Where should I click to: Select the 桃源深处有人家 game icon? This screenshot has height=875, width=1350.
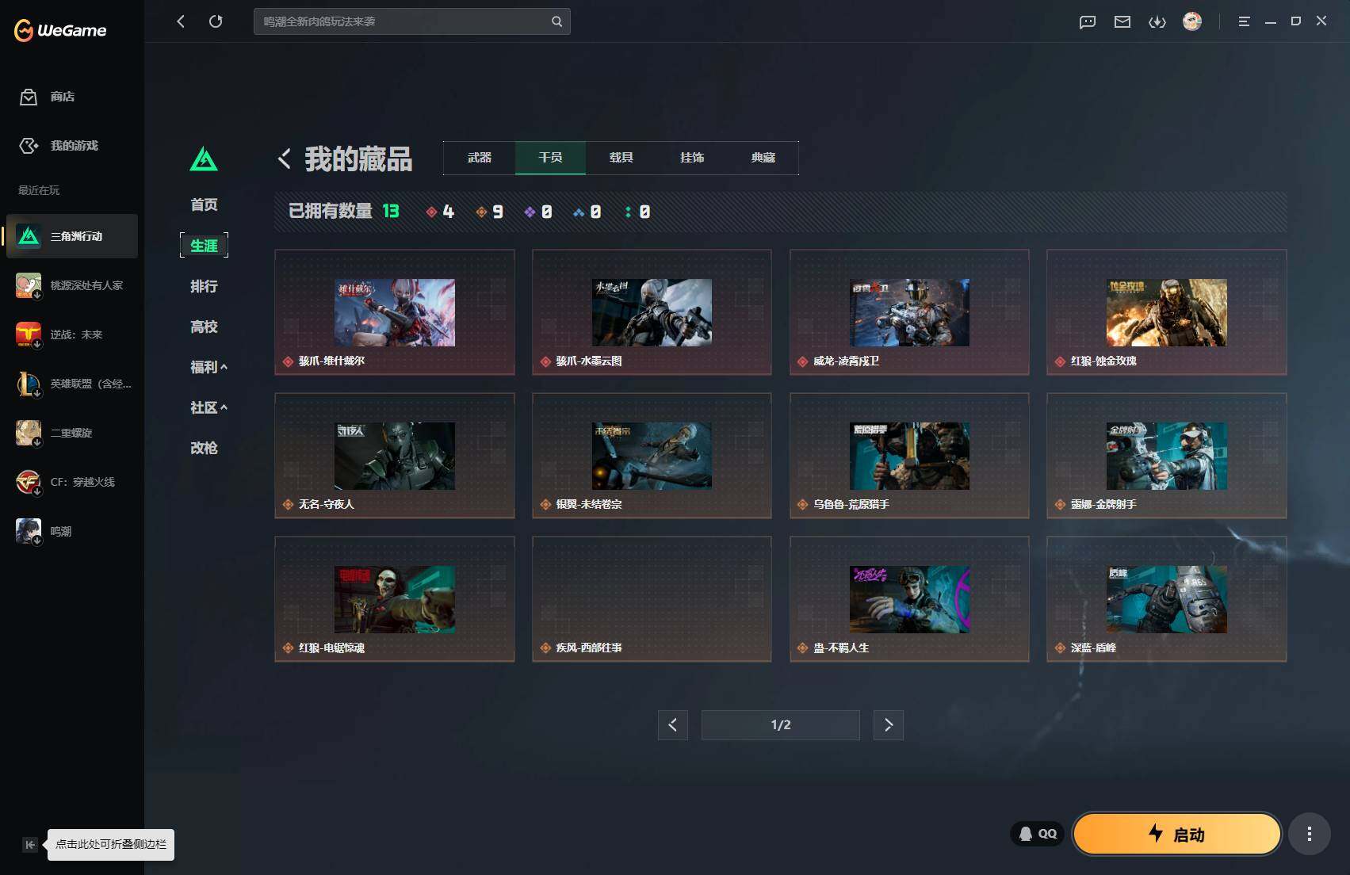coord(29,285)
